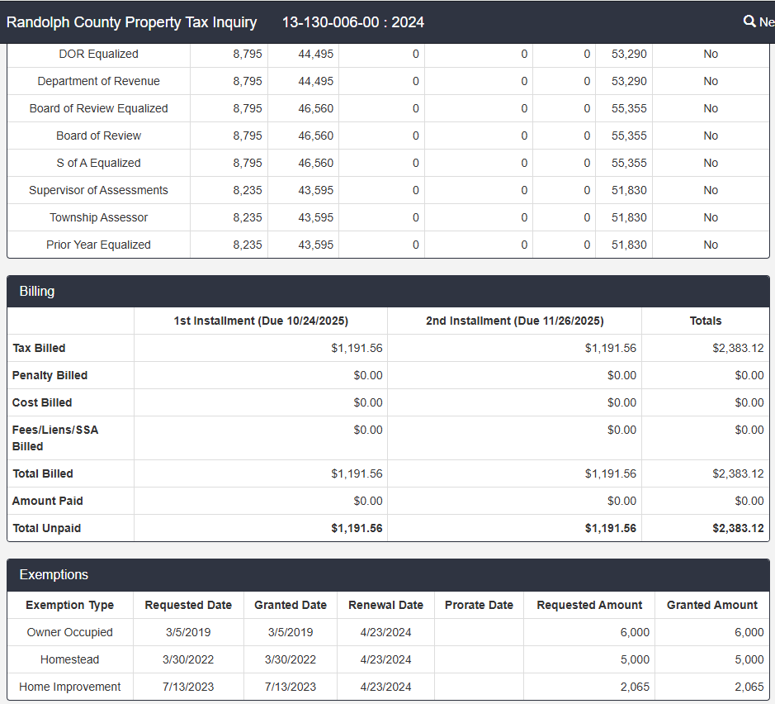Click the Tax Billed row label
Image resolution: width=775 pixels, height=704 pixels.
coord(39,348)
